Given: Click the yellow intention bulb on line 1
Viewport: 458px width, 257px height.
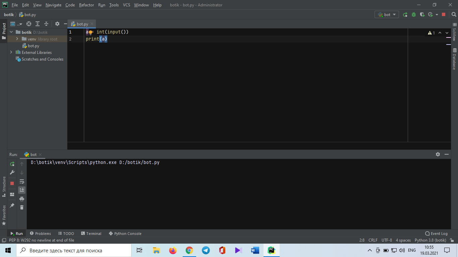Looking at the screenshot, I should (91, 32).
